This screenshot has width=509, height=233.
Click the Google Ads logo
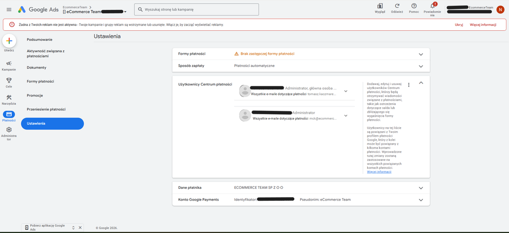point(38,9)
